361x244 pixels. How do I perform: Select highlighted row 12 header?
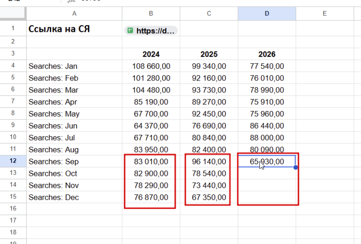coord(13,161)
